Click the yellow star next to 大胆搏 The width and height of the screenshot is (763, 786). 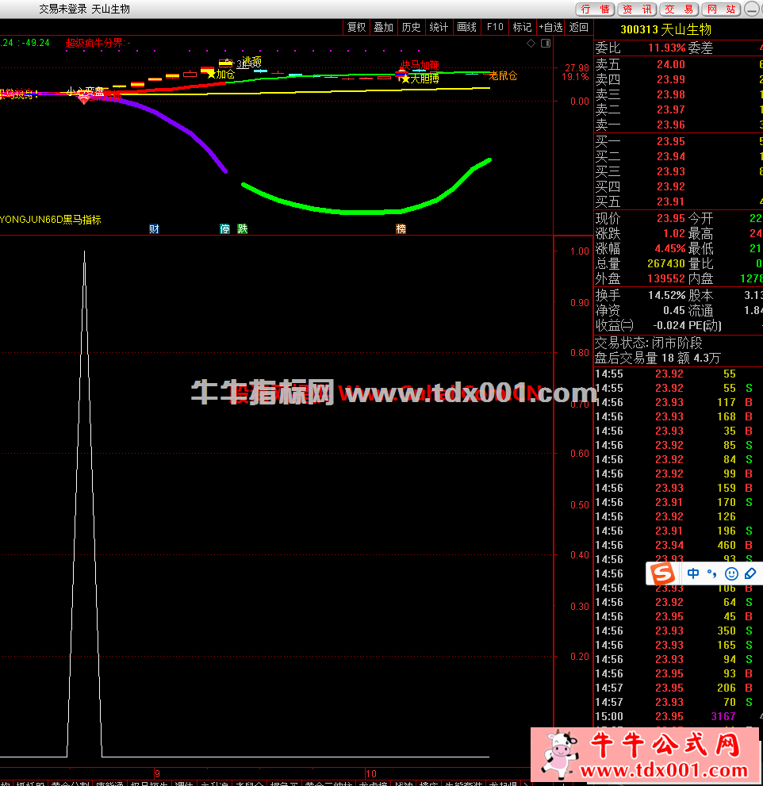pos(405,79)
